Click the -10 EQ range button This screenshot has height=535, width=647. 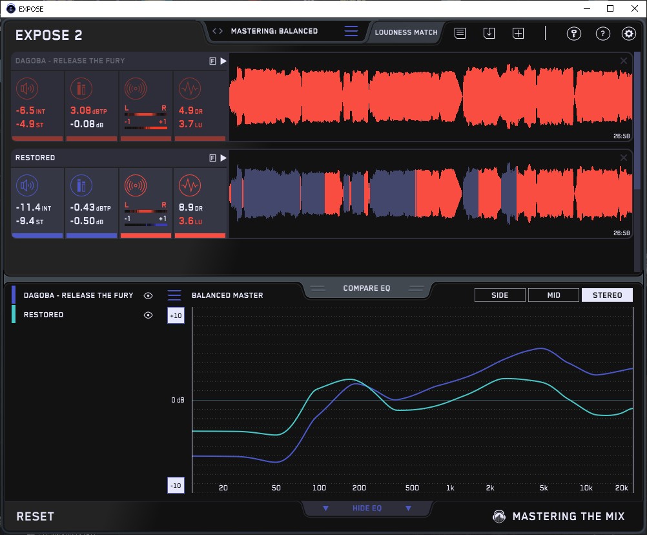[x=176, y=485]
